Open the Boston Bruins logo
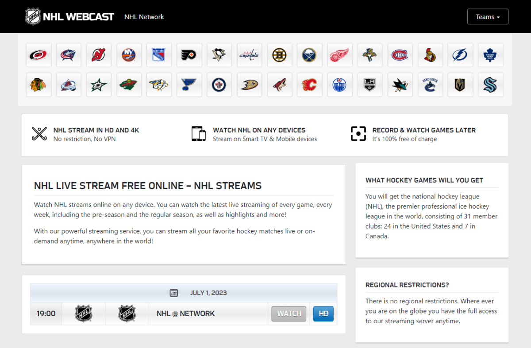This screenshot has height=348, width=531. pos(280,55)
